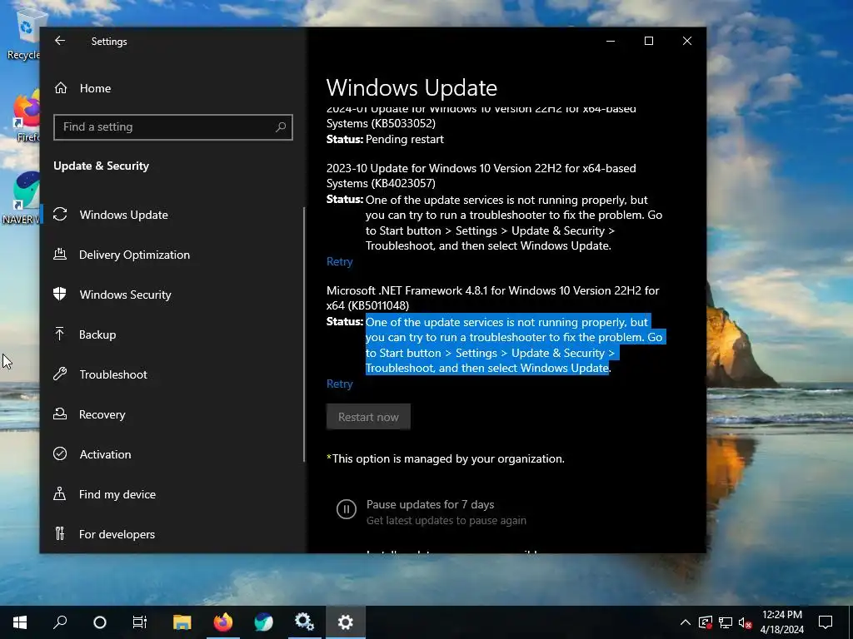Click the Pending restart status text
Image resolution: width=853 pixels, height=639 pixels.
click(405, 139)
